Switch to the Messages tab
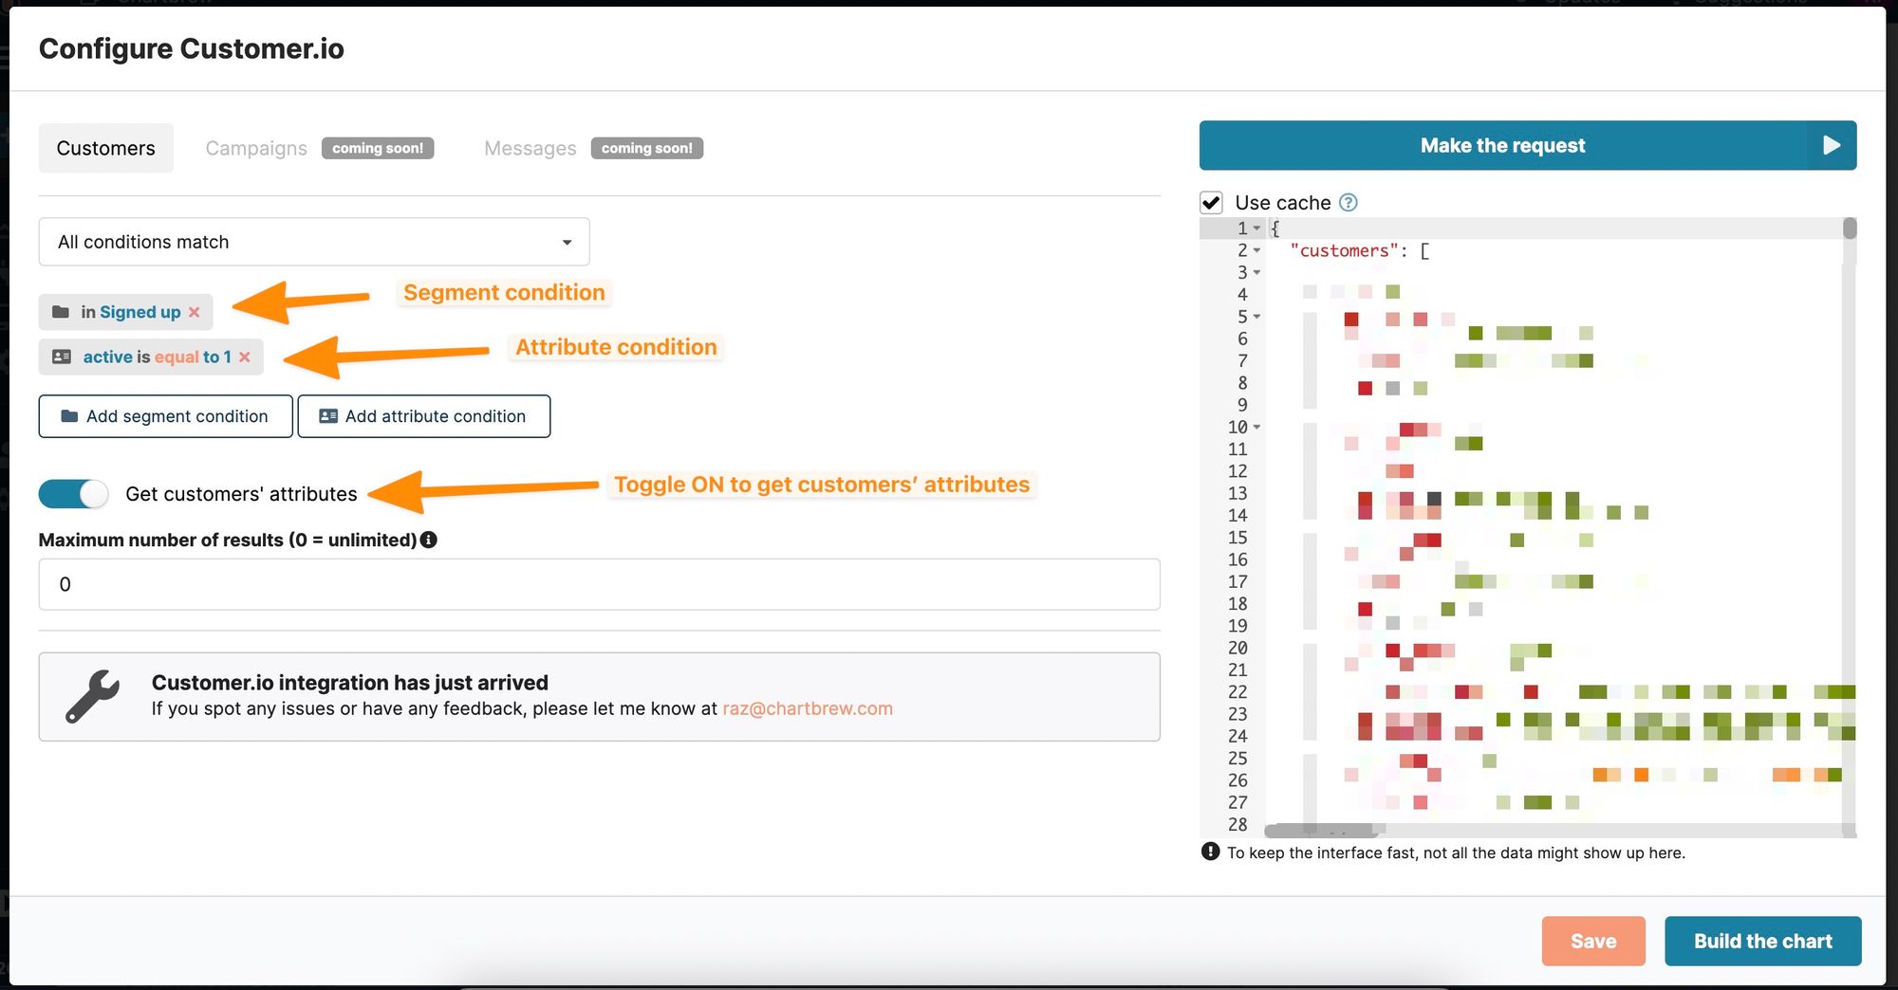Viewport: 1898px width, 990px height. (x=530, y=148)
